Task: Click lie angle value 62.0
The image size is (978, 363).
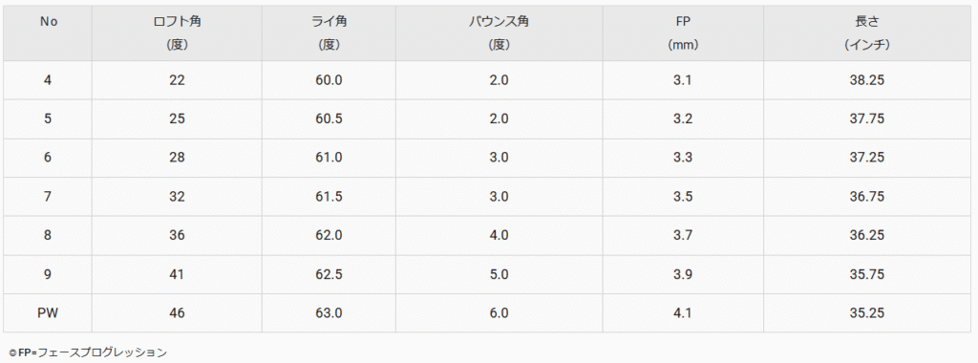Action: [x=329, y=236]
